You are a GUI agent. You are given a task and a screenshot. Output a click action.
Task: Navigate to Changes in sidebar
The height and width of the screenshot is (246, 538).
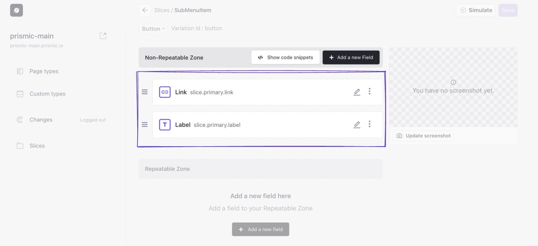click(x=41, y=120)
